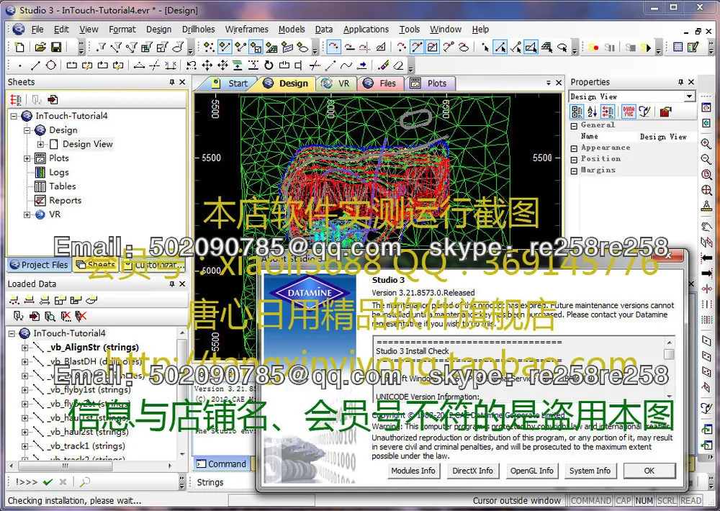Select _vb_track1 (strings) in Loaded Data
720x511 pixels.
(86, 446)
